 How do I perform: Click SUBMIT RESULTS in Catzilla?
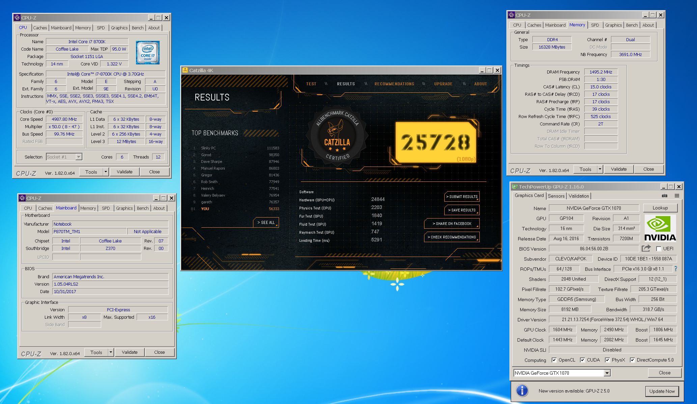pyautogui.click(x=462, y=197)
